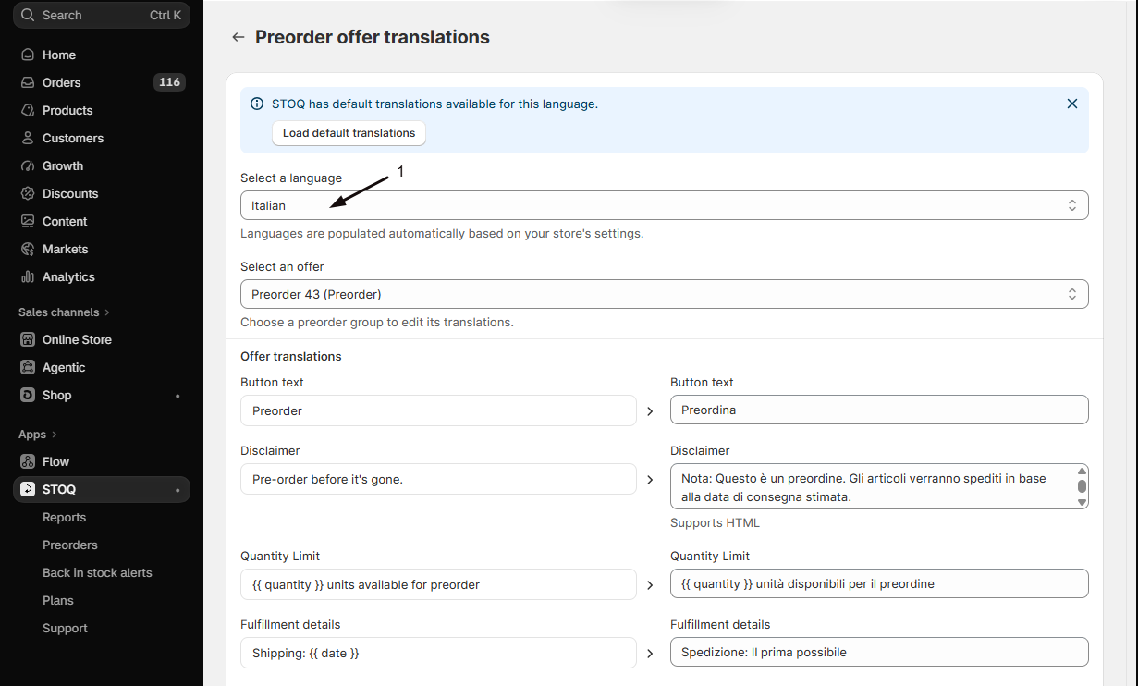Viewport: 1138px width, 686px height.
Task: Click the Search bar
Action: point(102,15)
